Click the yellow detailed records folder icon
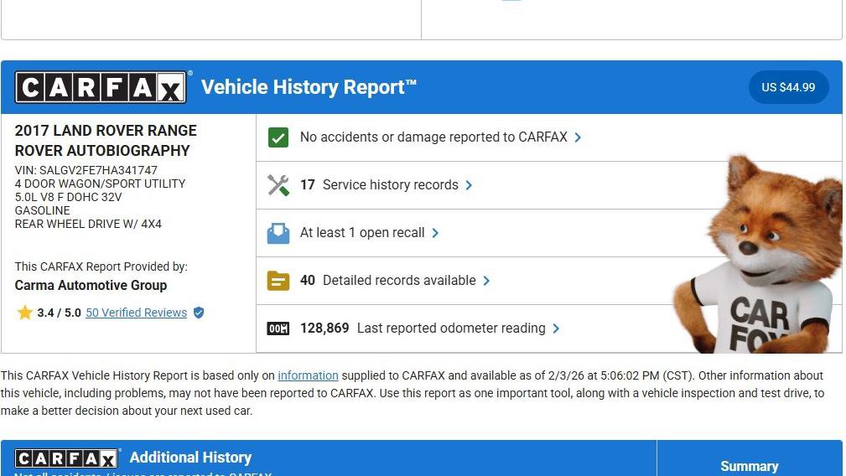Image resolution: width=846 pixels, height=476 pixels. [x=278, y=281]
